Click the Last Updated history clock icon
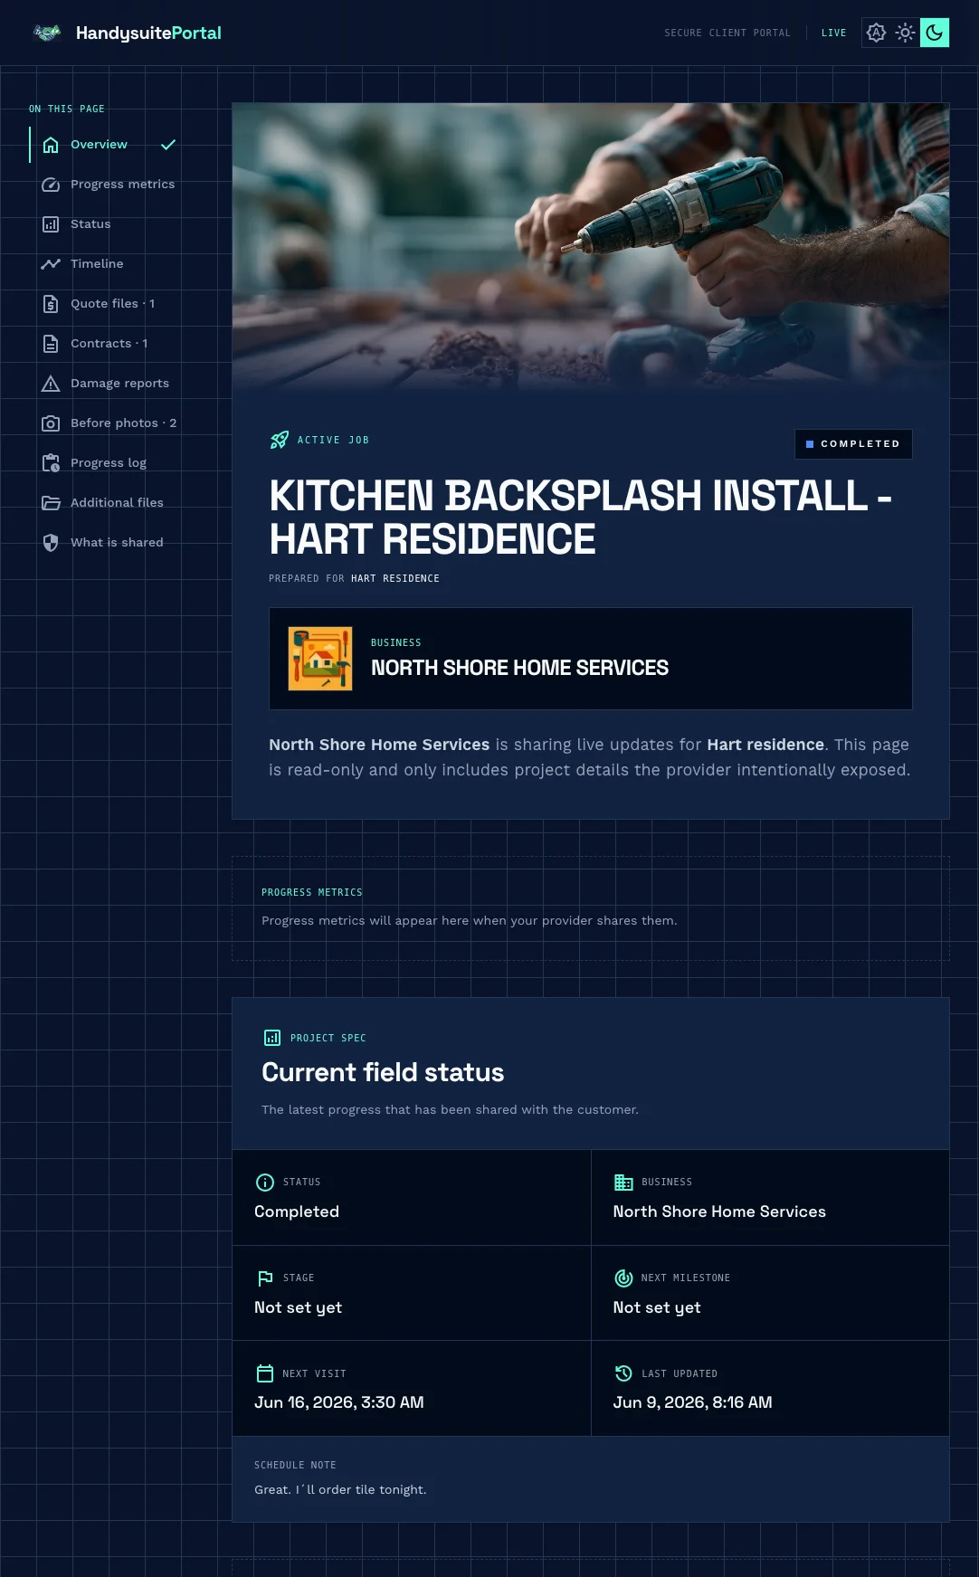The width and height of the screenshot is (979, 1577). (x=623, y=1373)
